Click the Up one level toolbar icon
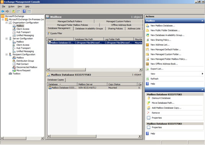This screenshot has width=205, height=145. (x=13, y=11)
